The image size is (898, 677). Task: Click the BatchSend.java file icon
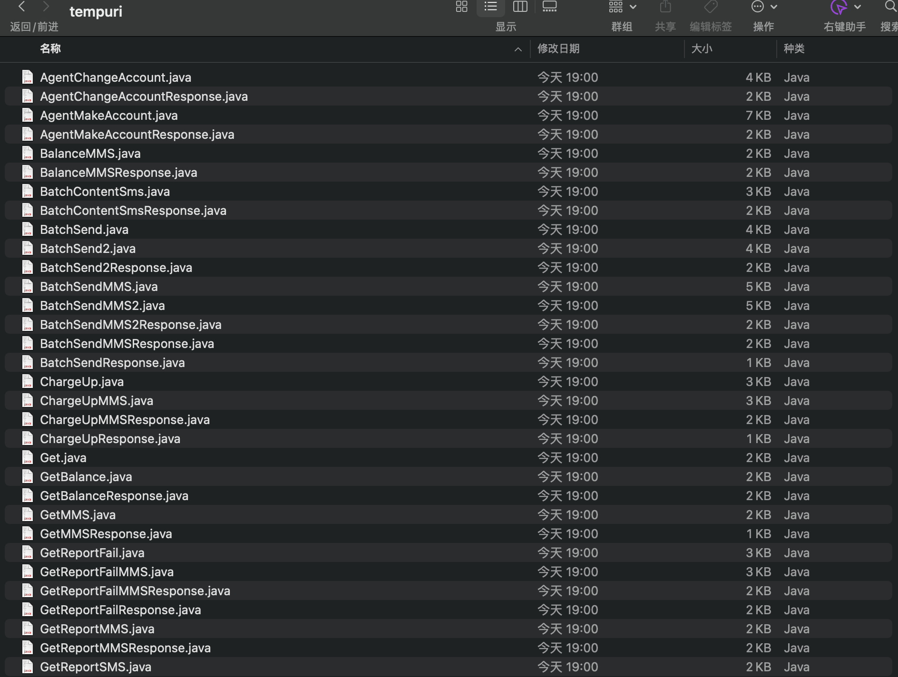point(28,229)
